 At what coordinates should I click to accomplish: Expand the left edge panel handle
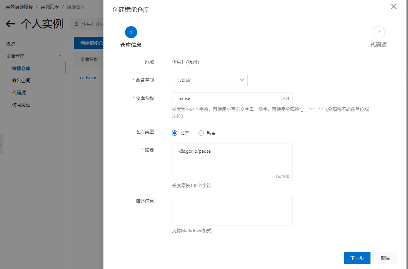click(2, 144)
